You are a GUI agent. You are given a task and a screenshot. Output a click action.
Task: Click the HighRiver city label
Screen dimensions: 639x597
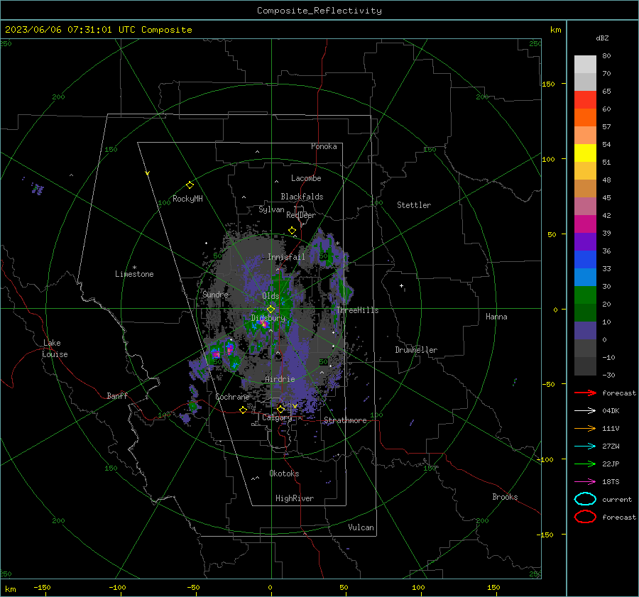pos(295,498)
